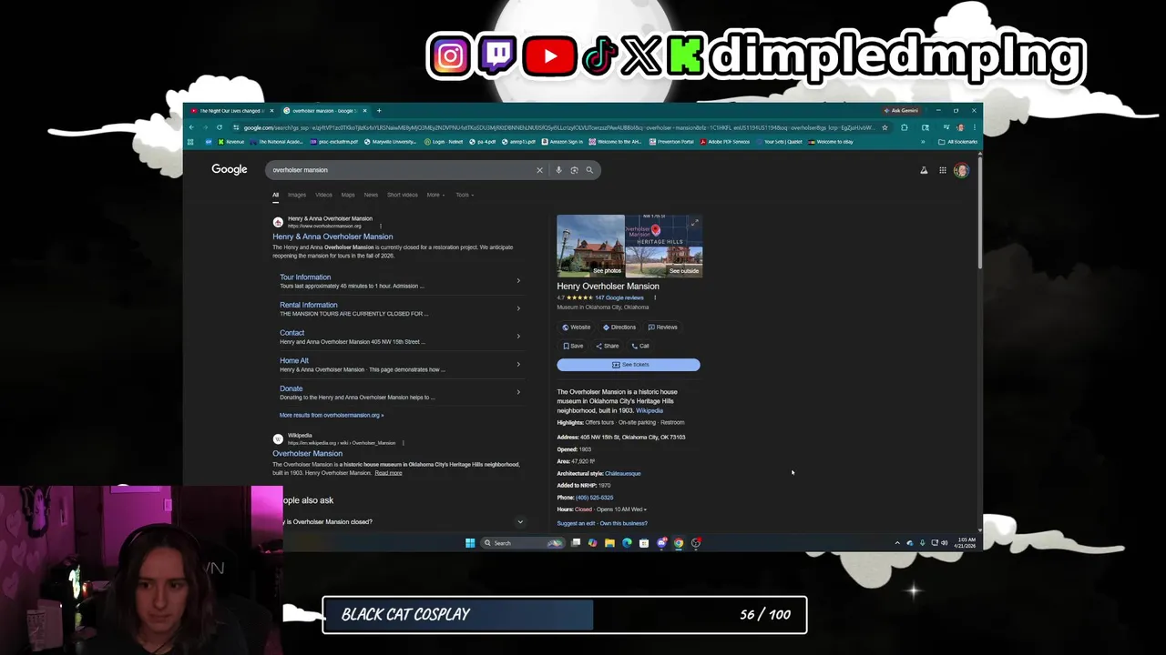Viewport: 1166px width, 655px height.
Task: Switch to the Videos results tab
Action: point(323,195)
